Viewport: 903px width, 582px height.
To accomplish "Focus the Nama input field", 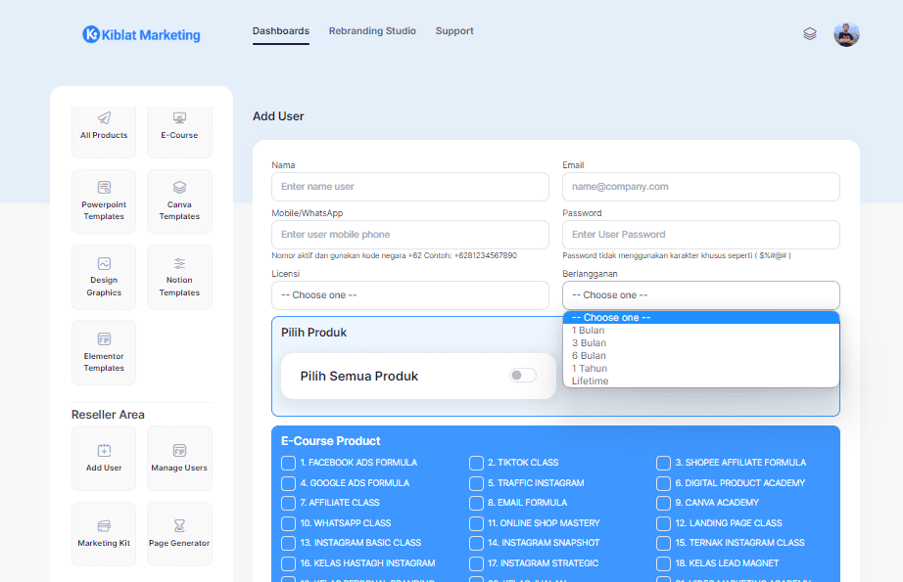I will click(x=410, y=187).
